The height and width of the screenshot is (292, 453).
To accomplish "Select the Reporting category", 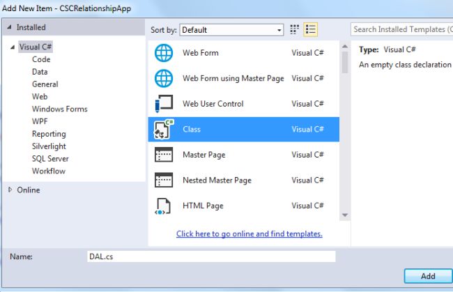I will click(49, 134).
